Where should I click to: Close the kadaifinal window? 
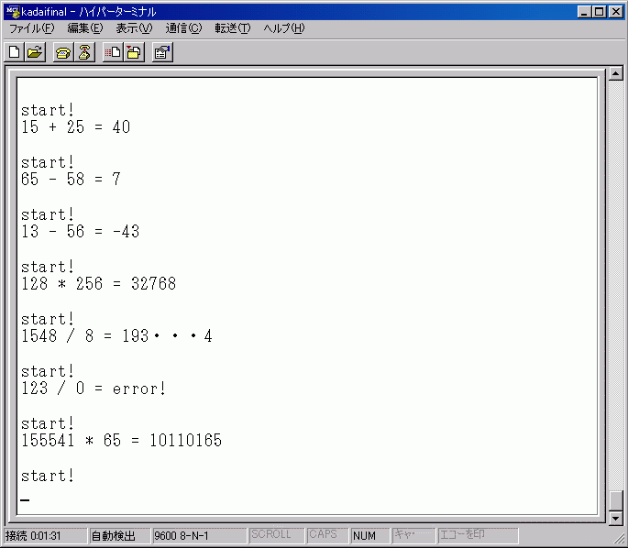pyautogui.click(x=615, y=12)
